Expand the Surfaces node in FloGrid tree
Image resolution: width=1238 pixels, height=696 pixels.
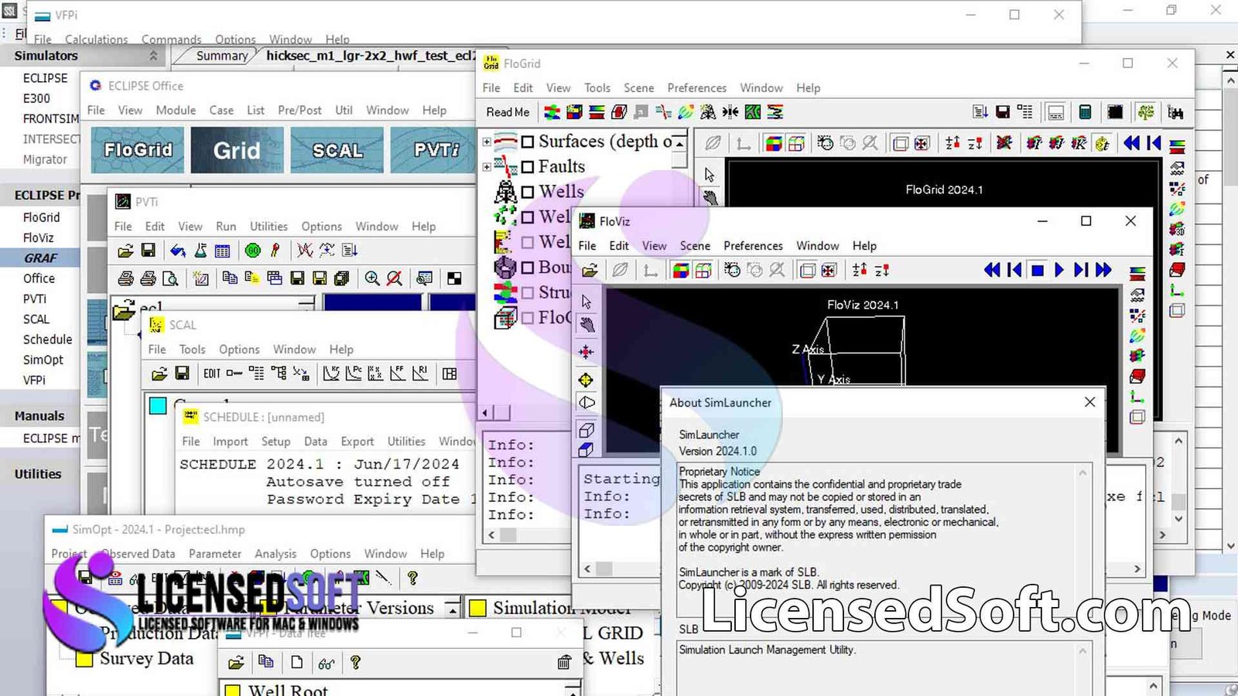click(487, 142)
